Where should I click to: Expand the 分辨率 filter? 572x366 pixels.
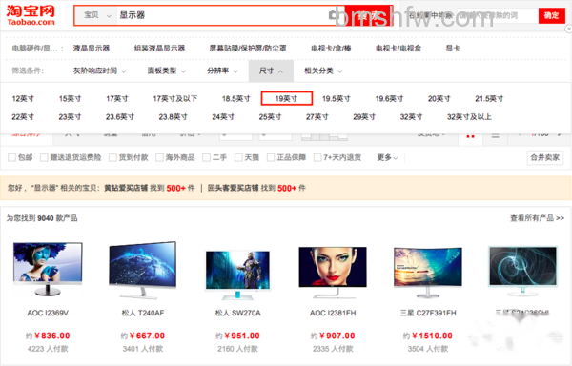[222, 71]
